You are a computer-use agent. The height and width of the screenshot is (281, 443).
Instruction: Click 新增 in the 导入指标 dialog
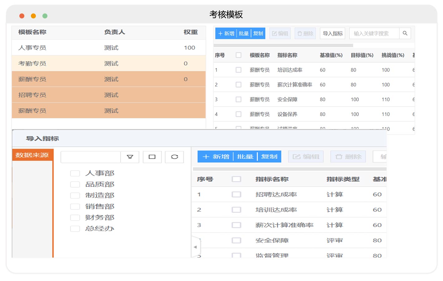click(216, 156)
